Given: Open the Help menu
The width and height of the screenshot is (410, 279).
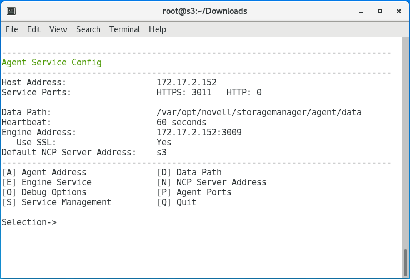Looking at the screenshot, I should tap(157, 29).
